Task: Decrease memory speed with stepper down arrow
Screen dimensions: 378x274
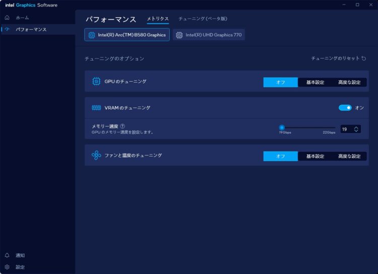Action: pyautogui.click(x=356, y=131)
